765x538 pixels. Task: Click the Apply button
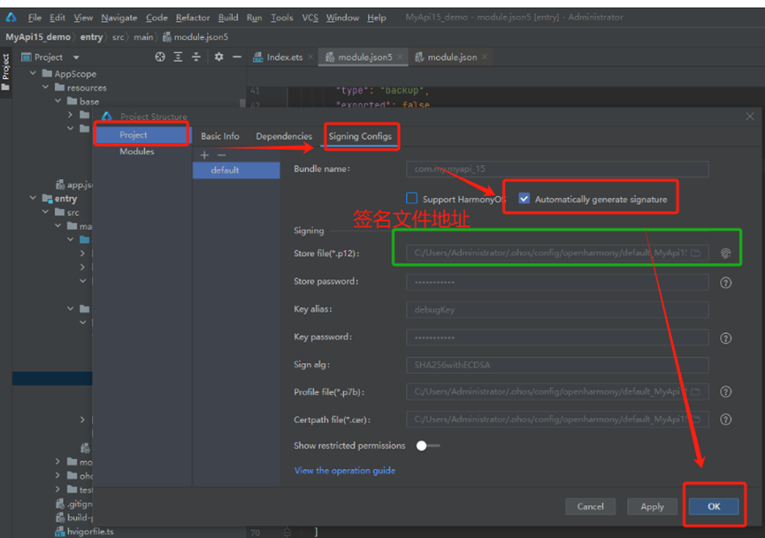pos(652,506)
